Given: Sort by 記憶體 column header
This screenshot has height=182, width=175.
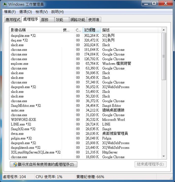Looking at the screenshot, I should (x=92, y=30).
